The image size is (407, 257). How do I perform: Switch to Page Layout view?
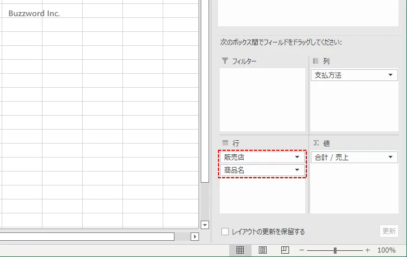coord(263,250)
